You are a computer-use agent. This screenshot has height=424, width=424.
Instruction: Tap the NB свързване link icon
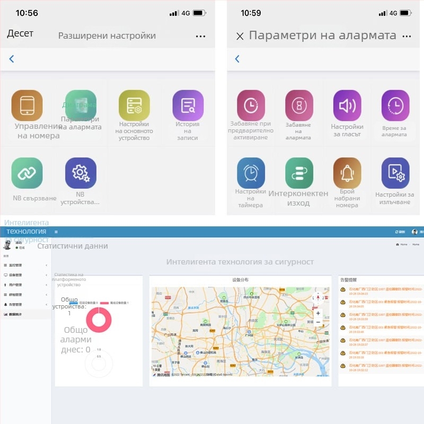click(x=27, y=173)
